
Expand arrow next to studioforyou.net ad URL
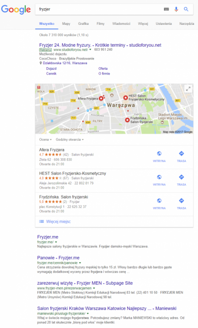[x=91, y=50]
